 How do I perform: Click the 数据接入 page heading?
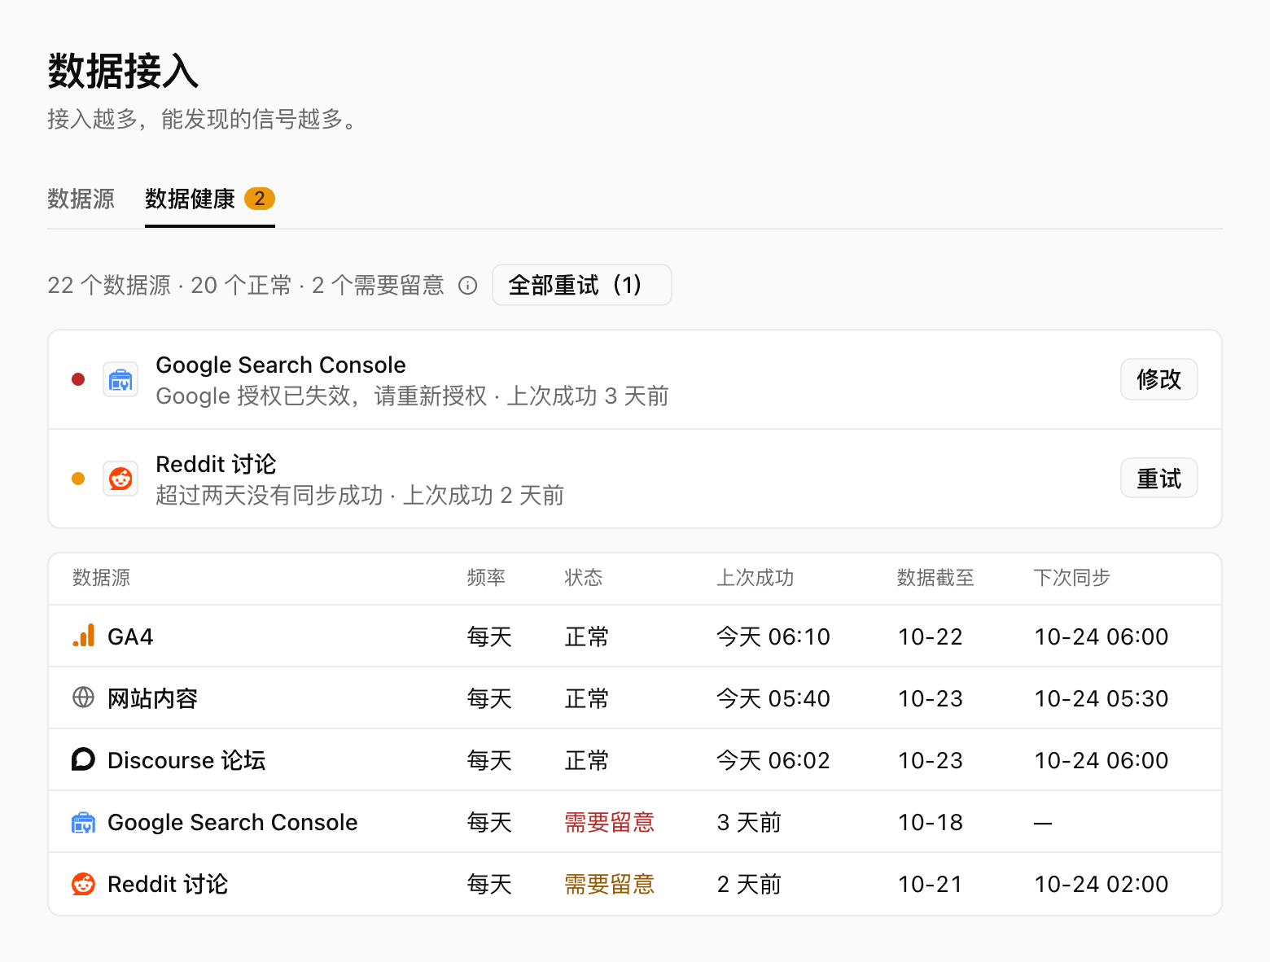click(123, 71)
